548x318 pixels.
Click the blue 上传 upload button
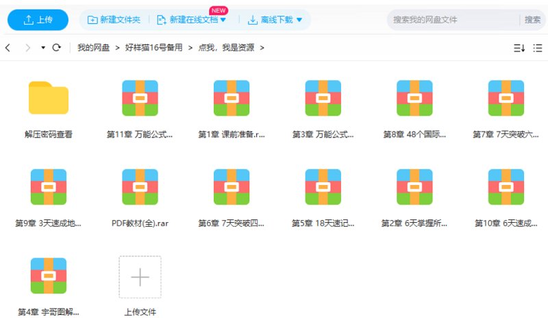point(38,20)
